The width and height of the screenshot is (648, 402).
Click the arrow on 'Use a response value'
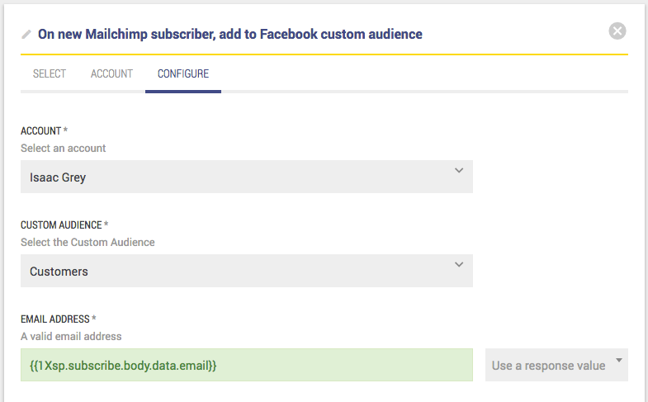pyautogui.click(x=619, y=360)
